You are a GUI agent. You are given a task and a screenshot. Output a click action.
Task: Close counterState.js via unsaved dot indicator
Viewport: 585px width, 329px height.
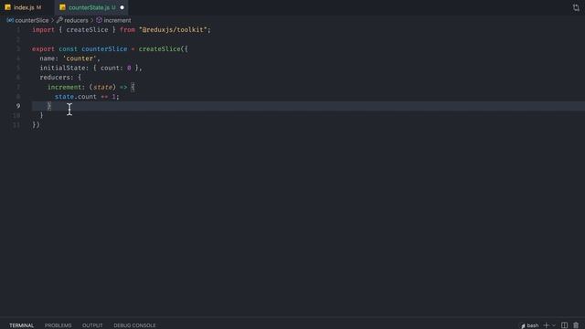[122, 7]
